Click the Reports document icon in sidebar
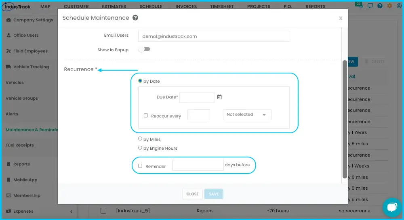Screen dimensions: 404x220 (x=8, y=164)
